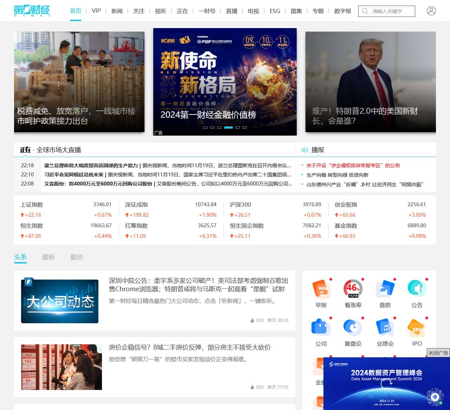Open the 早报 morning report icon

(x=321, y=289)
